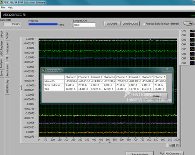Click the CH5 yellow waveform legend icon

(192, 49)
